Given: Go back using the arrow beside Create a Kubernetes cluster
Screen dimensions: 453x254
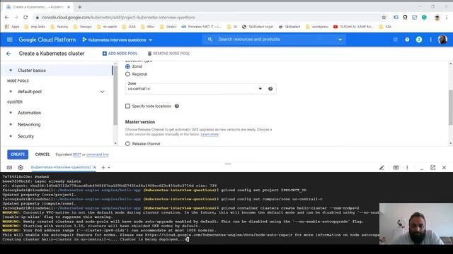Looking at the screenshot, I should 8,54.
